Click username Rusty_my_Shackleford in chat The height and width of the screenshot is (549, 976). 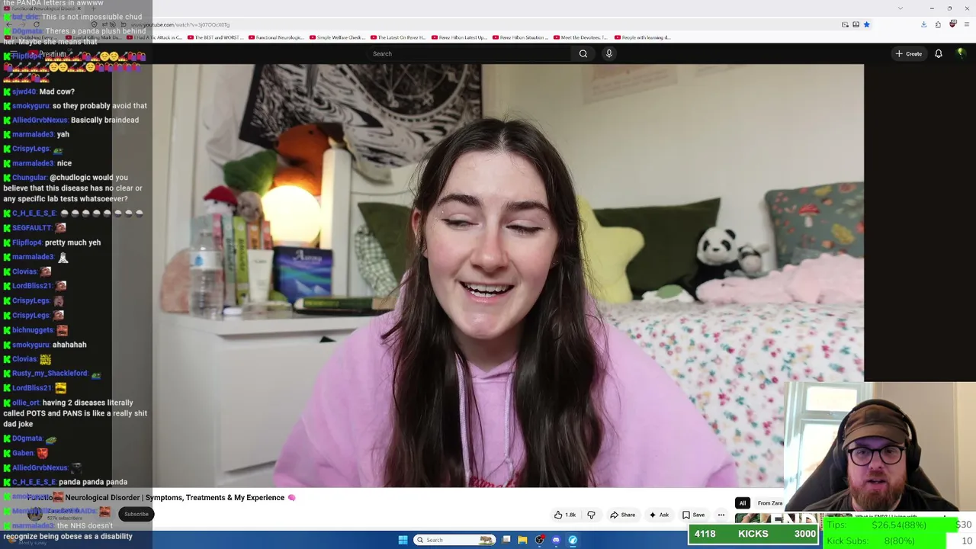(50, 374)
